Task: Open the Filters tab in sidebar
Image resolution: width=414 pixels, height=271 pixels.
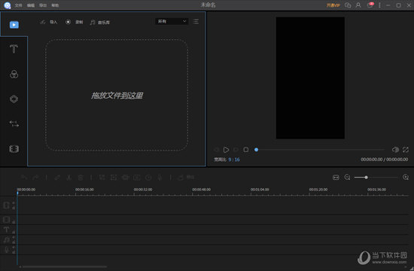Action: pyautogui.click(x=14, y=75)
